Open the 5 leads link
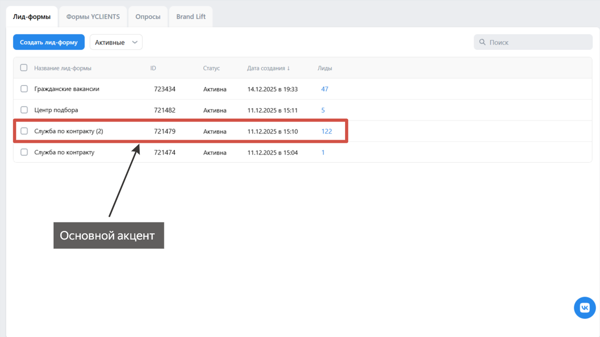This screenshot has height=337, width=600. pos(323,110)
